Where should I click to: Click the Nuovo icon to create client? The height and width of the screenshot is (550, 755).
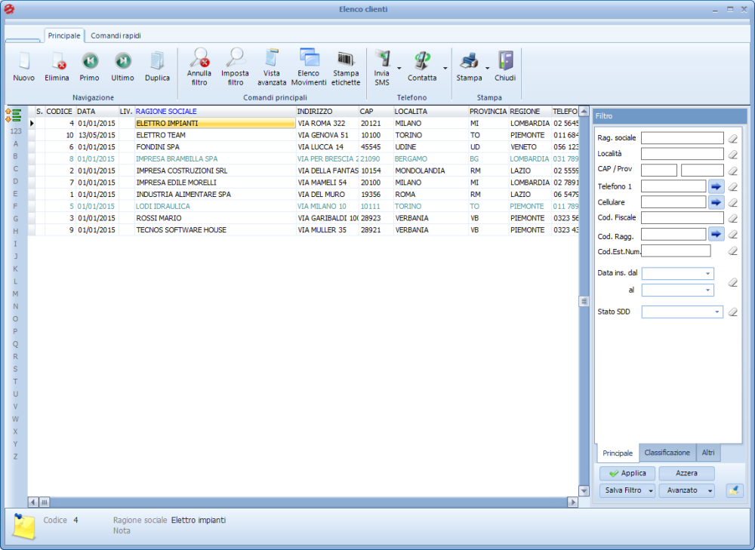23,62
